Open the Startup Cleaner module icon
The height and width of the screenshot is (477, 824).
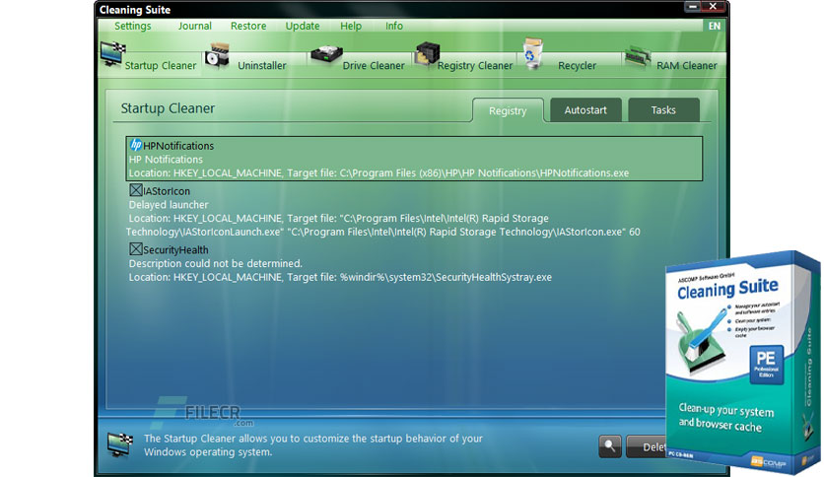[112, 54]
